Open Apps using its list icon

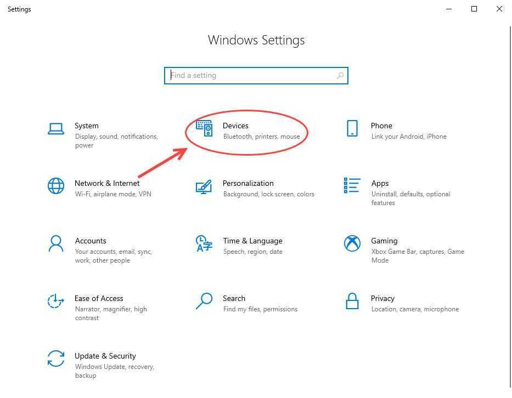pos(352,186)
